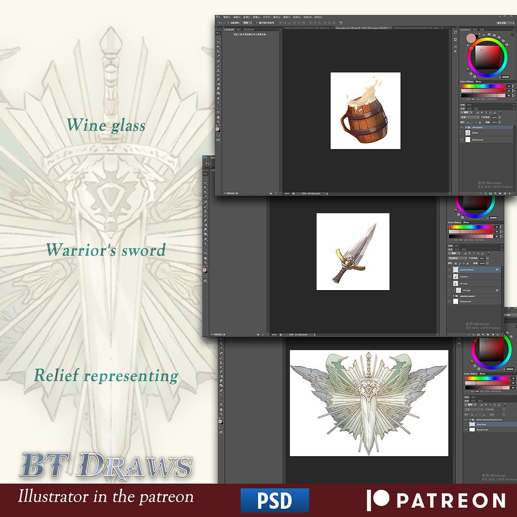The image size is (517, 517).
Task: Choose the Clone Stamp tool in Wine glass window
Action: click(x=218, y=70)
